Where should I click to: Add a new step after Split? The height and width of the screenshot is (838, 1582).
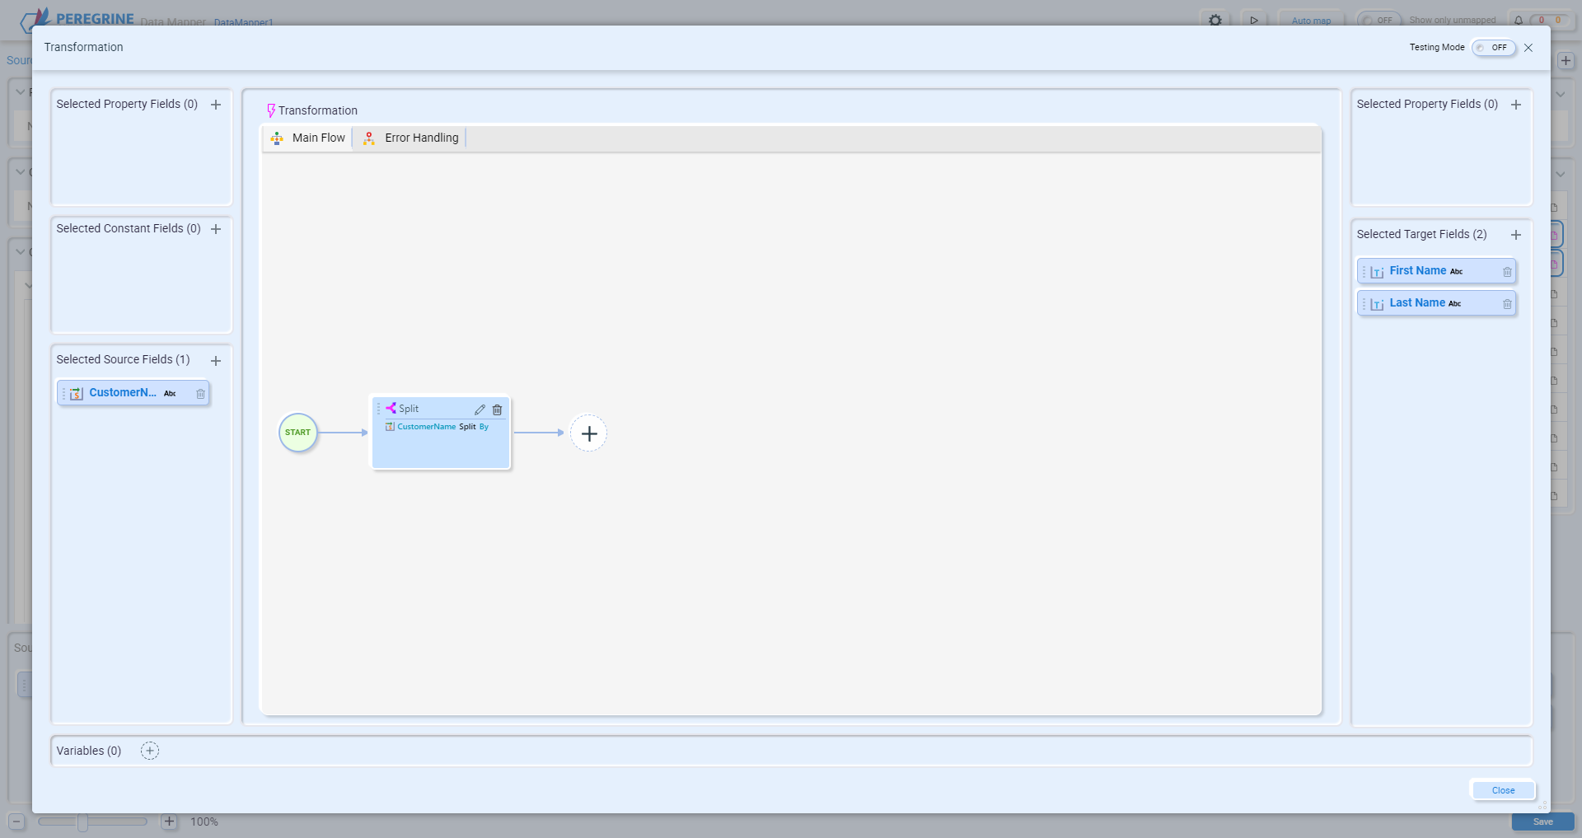[589, 433]
